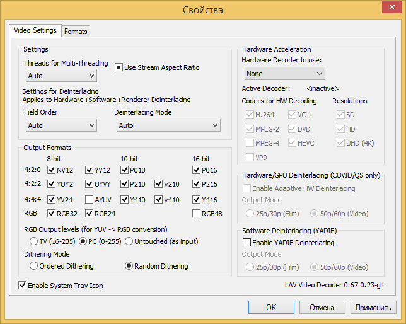Viewport: 406px width, 324px height.
Task: Click the OK button
Action: tap(271, 308)
